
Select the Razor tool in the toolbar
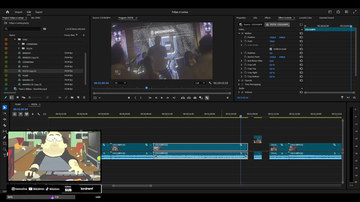4,125
